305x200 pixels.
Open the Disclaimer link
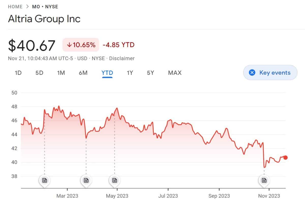[122, 58]
